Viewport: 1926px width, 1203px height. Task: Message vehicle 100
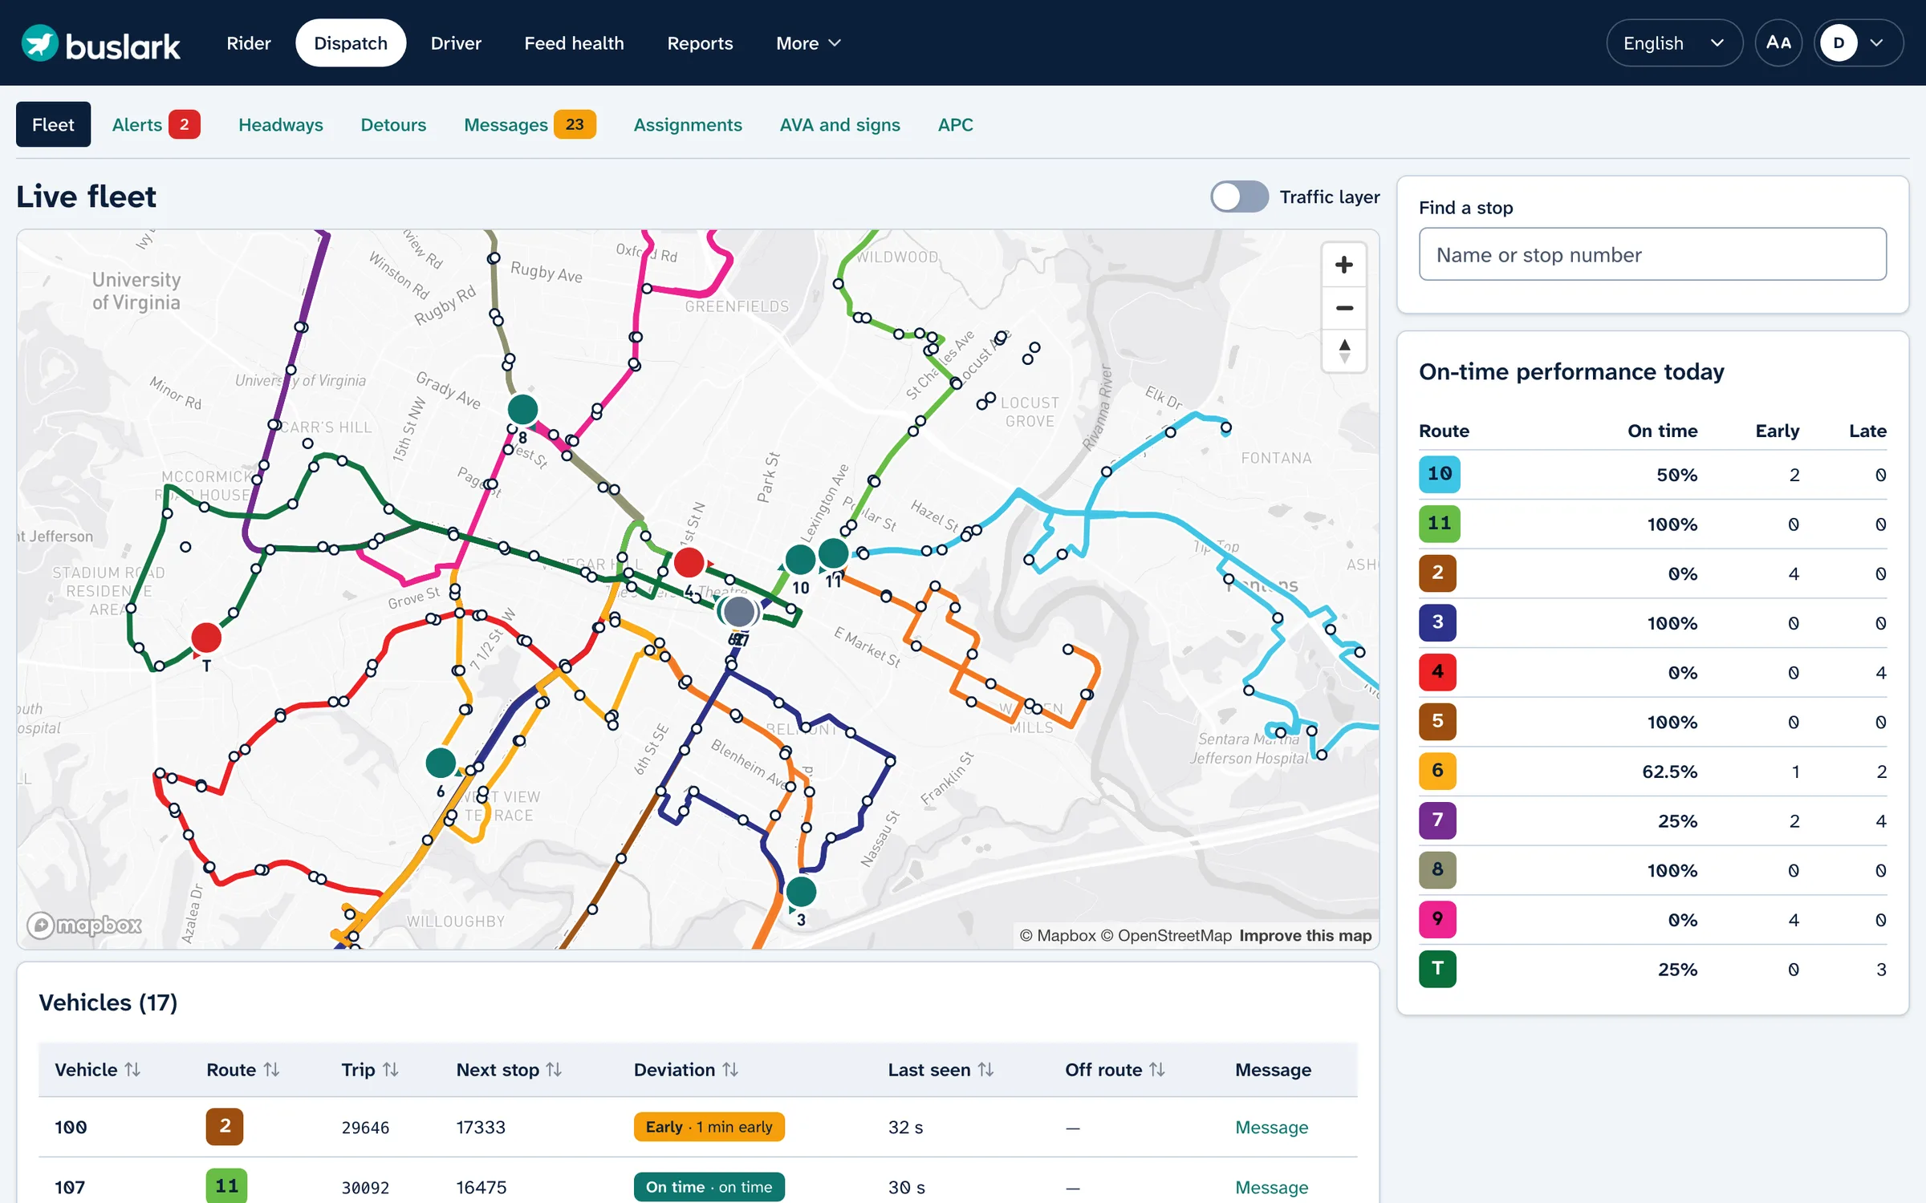pyautogui.click(x=1271, y=1127)
